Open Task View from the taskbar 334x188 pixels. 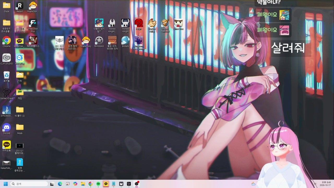(x=52, y=184)
